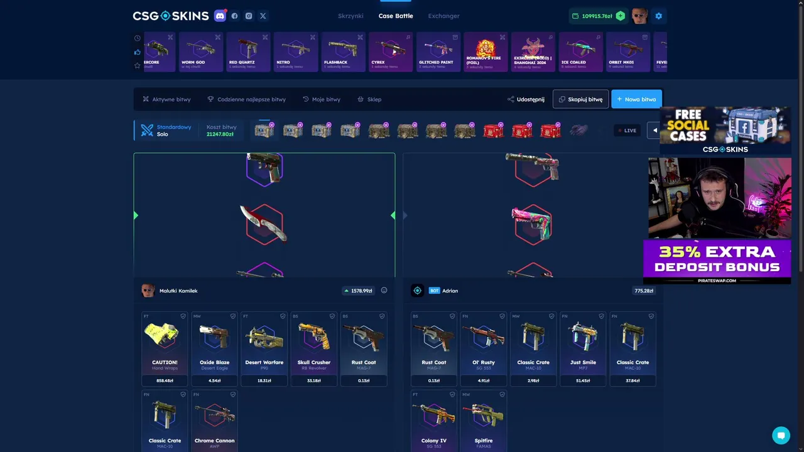Image resolution: width=804 pixels, height=452 pixels.
Task: Click the Nowa bitwa button
Action: pos(636,99)
